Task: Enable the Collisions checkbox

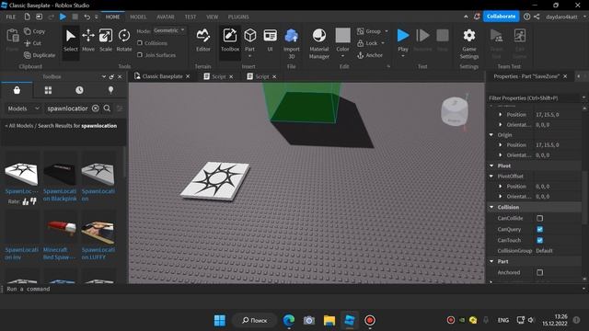Action: pos(140,43)
